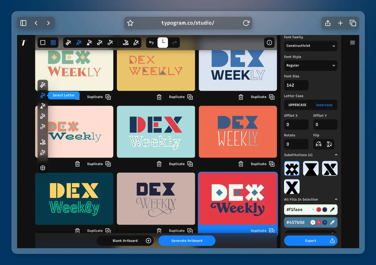Open the info icon in the top toolbar

[269, 43]
